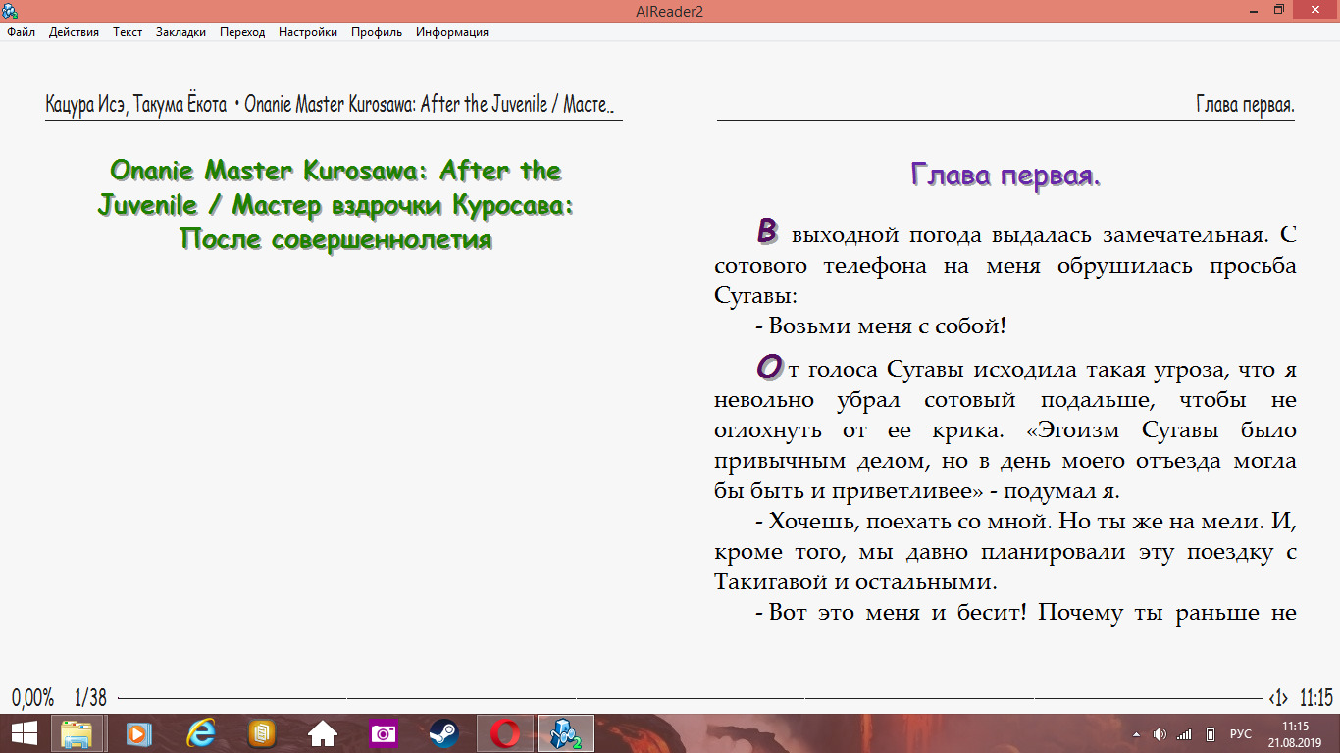The image size is (1340, 753).
Task: Open Opera browser in the taskbar
Action: coord(505,733)
